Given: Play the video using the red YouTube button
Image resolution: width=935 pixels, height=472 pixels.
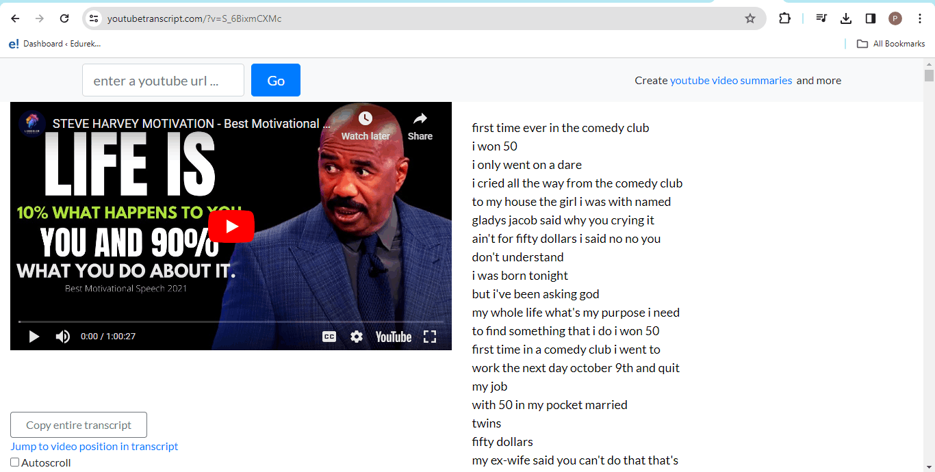Looking at the screenshot, I should 231,226.
